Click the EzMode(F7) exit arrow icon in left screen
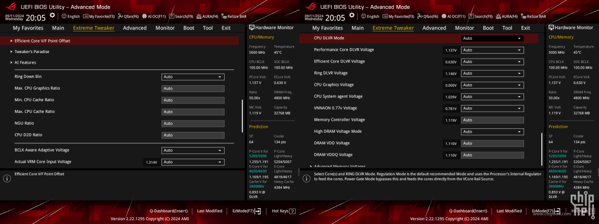599x224 pixels. tap(258, 211)
